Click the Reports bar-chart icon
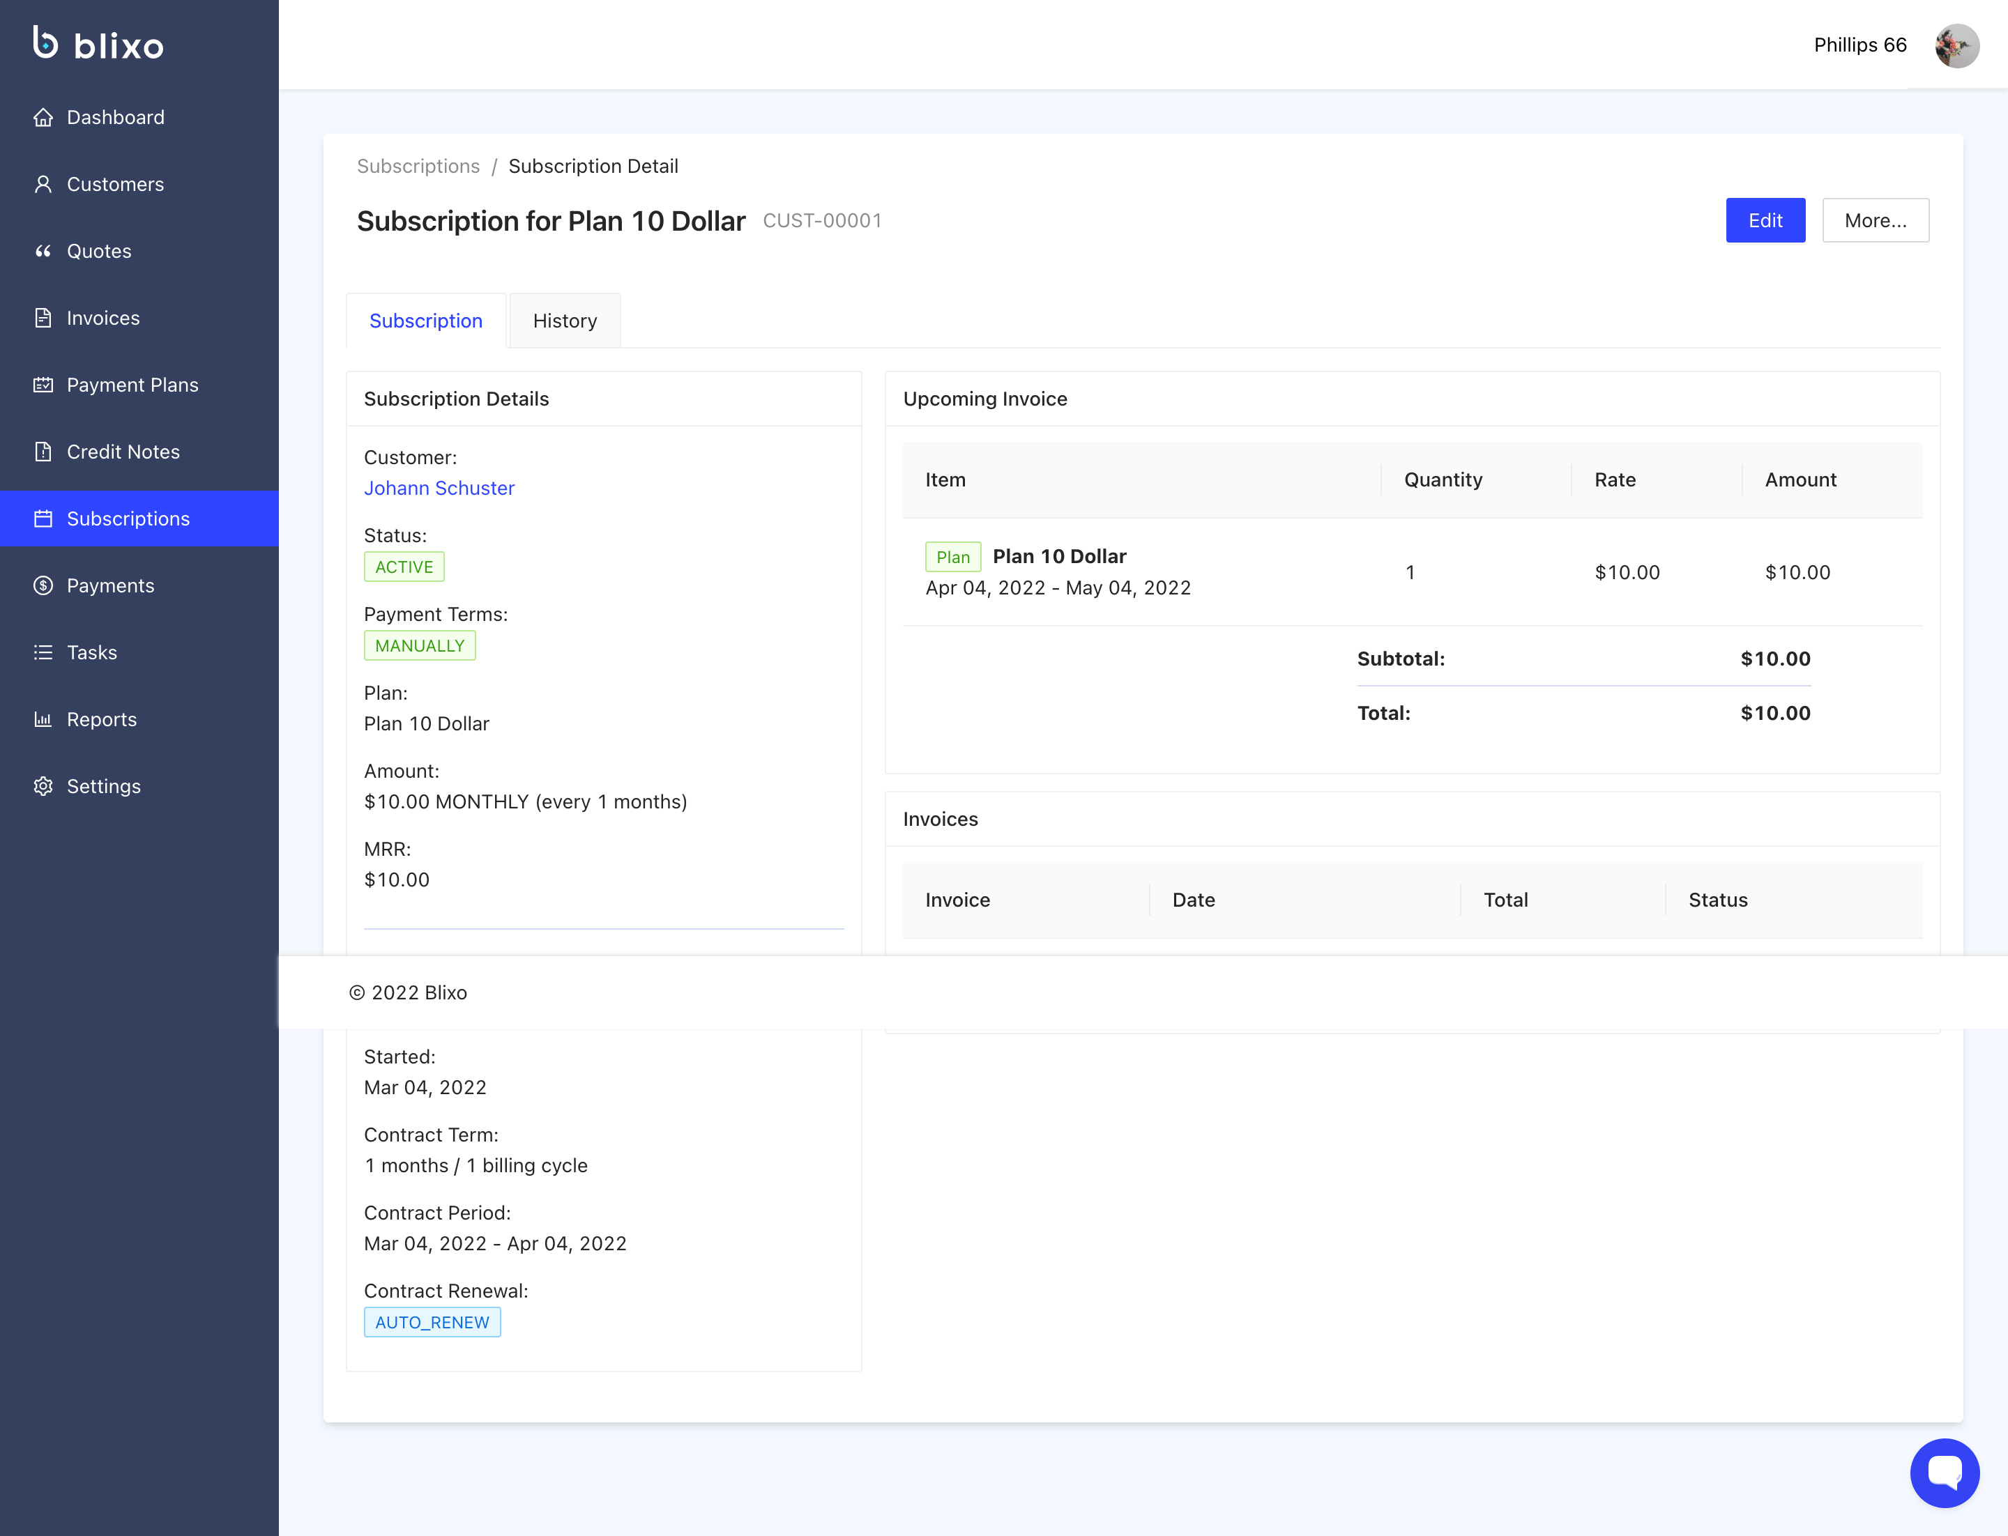 43,719
